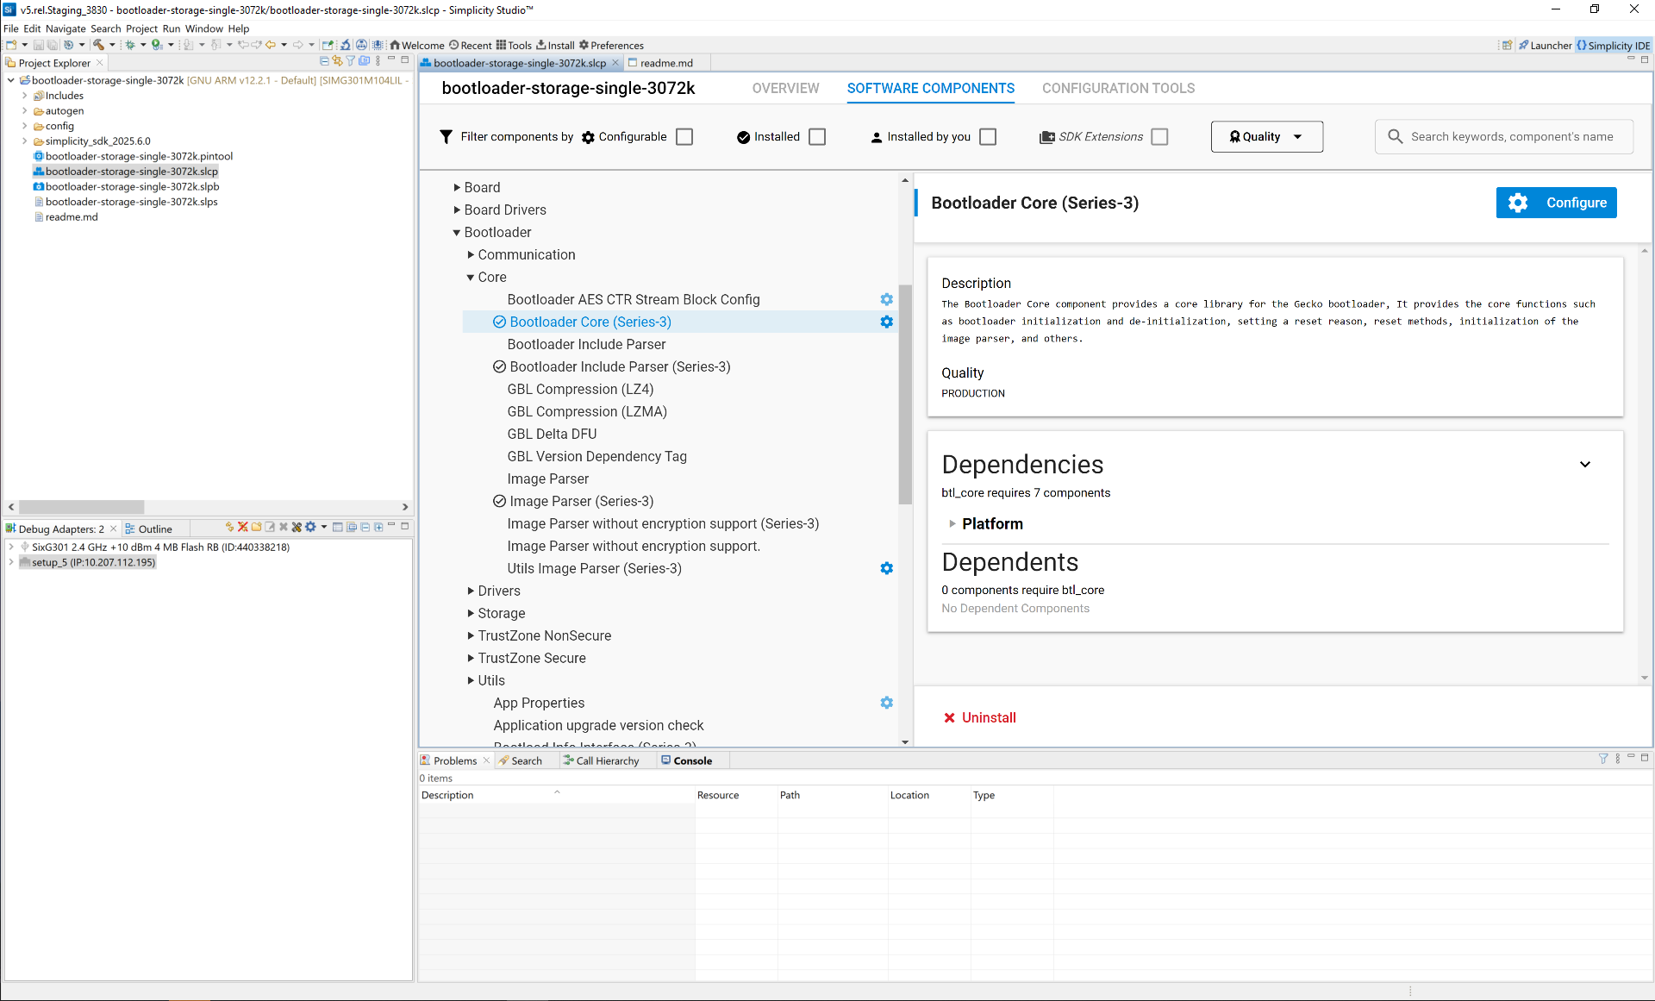The height and width of the screenshot is (1001, 1655).
Task: Click Uninstall for Bootloader Core
Action: [980, 717]
